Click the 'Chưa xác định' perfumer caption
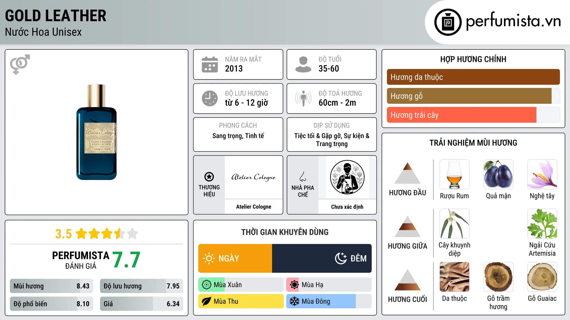Image resolution: width=570 pixels, height=320 pixels. pos(347,207)
